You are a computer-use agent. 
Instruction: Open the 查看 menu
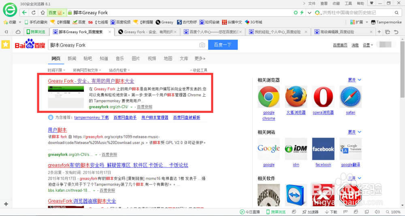click(324, 3)
